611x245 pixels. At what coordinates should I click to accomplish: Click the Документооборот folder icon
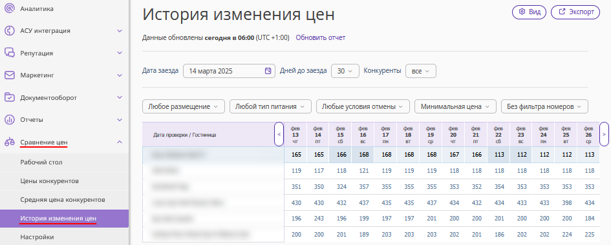(x=9, y=97)
